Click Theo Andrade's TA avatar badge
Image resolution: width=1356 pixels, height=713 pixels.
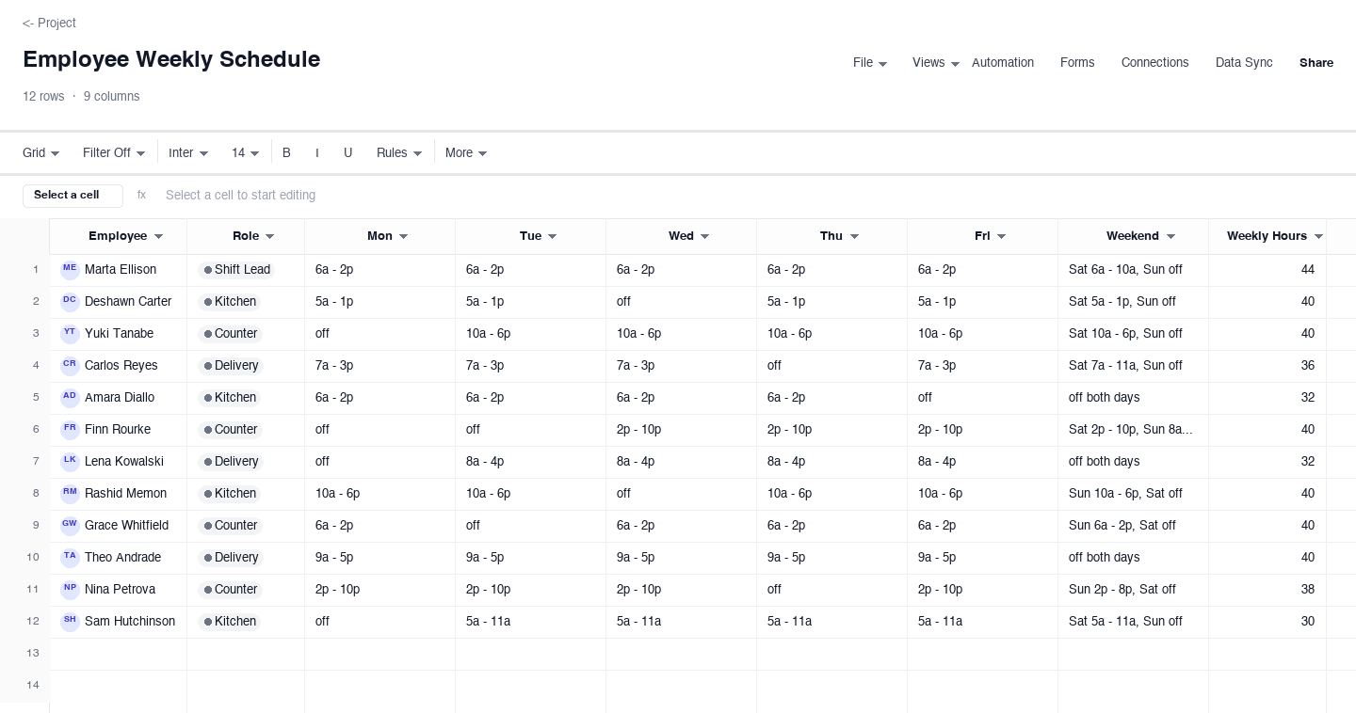tap(70, 558)
